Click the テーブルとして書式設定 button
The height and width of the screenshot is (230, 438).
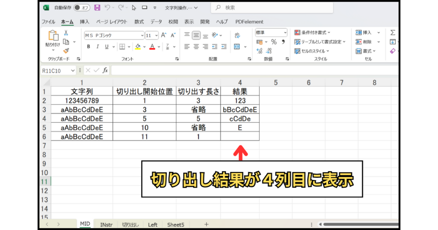pyautogui.click(x=320, y=42)
